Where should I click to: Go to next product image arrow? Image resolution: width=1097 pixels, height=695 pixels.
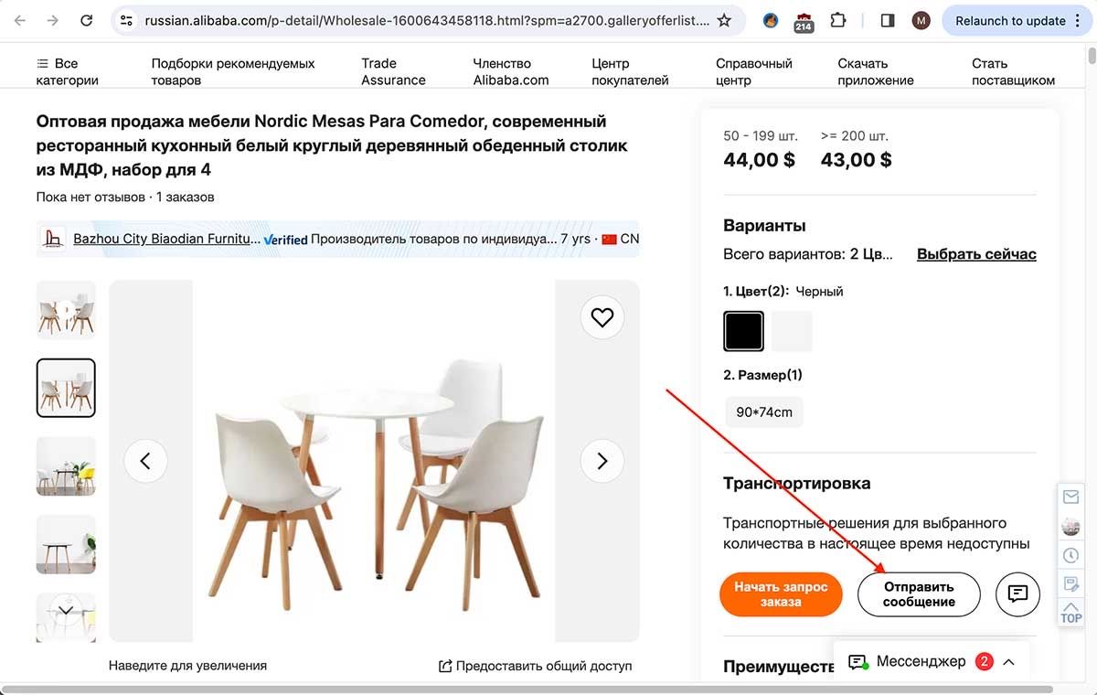point(602,462)
